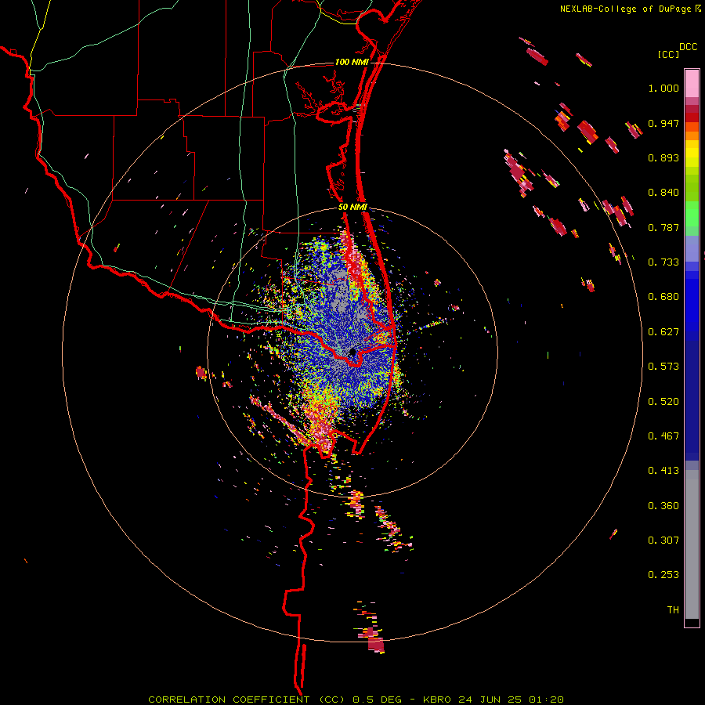Click the 0.893 scale value

(x=663, y=157)
